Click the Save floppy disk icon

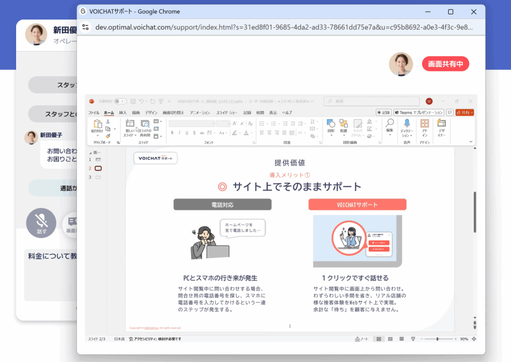click(x=133, y=101)
